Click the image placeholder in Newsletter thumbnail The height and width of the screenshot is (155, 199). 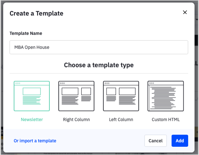coord(32,91)
